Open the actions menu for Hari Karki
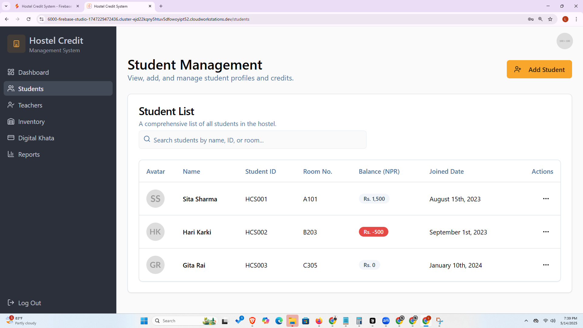Image resolution: width=583 pixels, height=328 pixels. (546, 232)
